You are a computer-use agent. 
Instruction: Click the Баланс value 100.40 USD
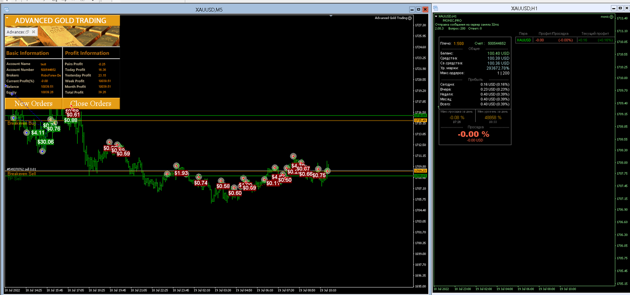coord(498,53)
